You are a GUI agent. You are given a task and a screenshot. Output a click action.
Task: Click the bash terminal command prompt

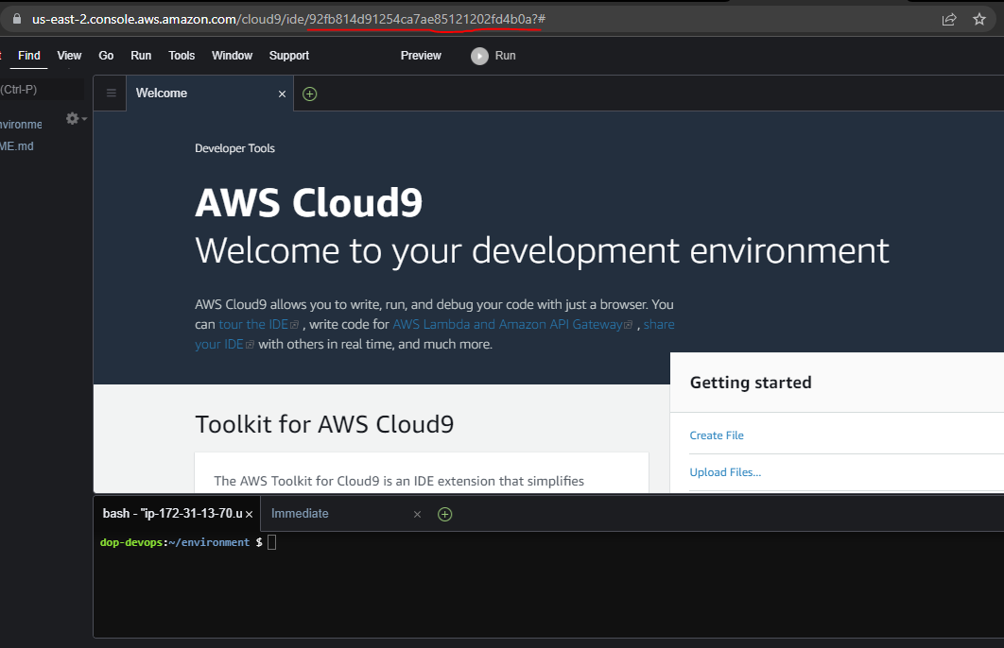pos(269,541)
